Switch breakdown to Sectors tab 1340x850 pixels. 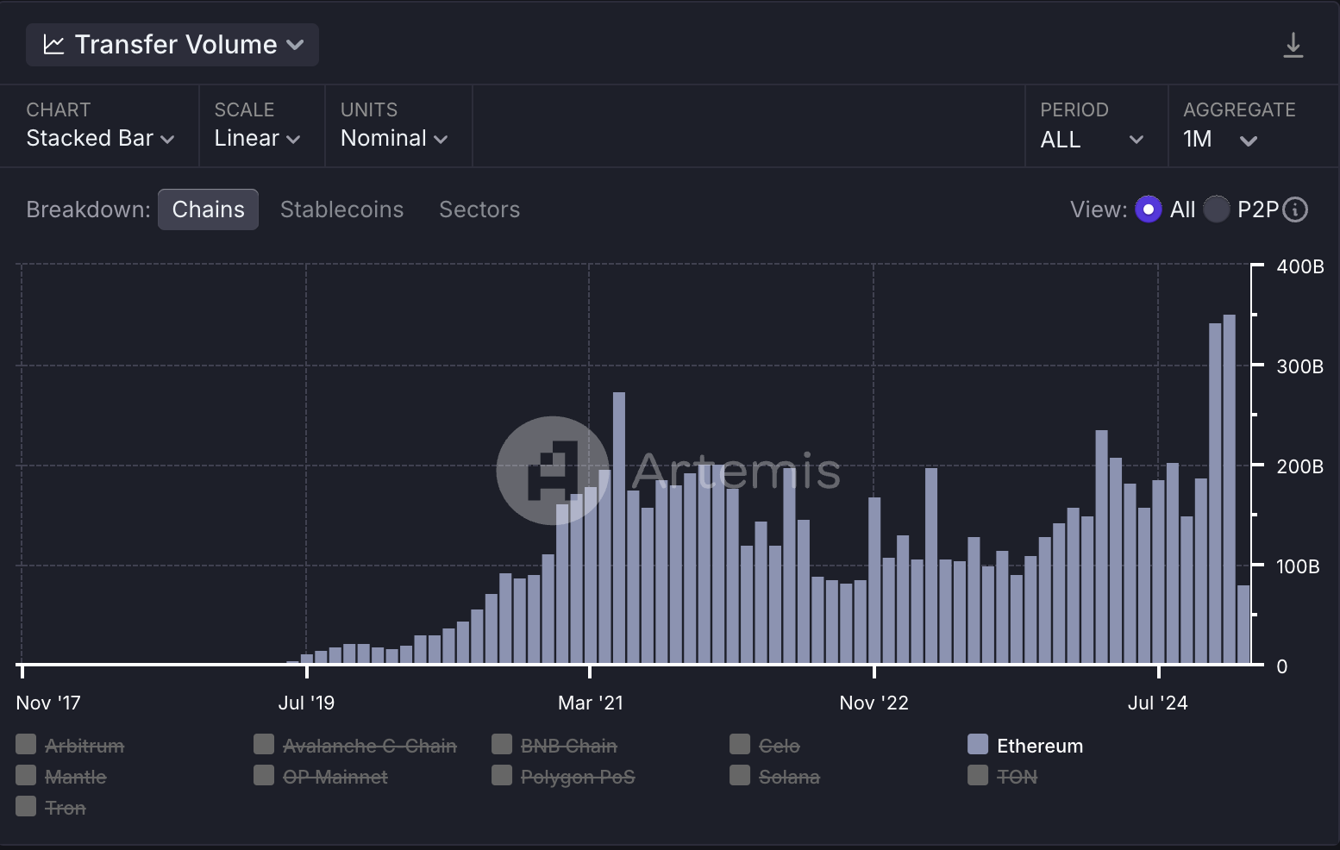(479, 209)
